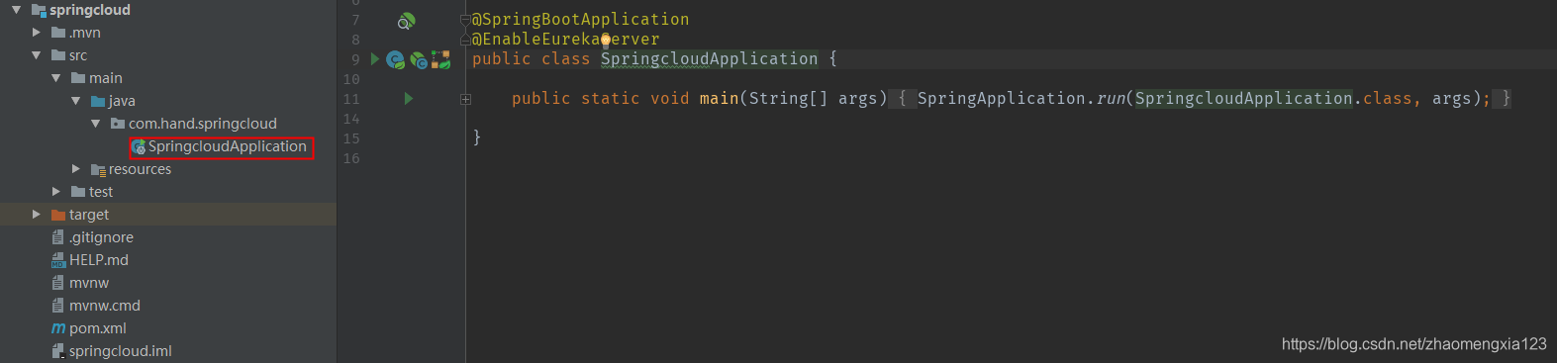Screen dimensions: 1557x363
Task: Open pom.xml Maven file
Action: 98,328
